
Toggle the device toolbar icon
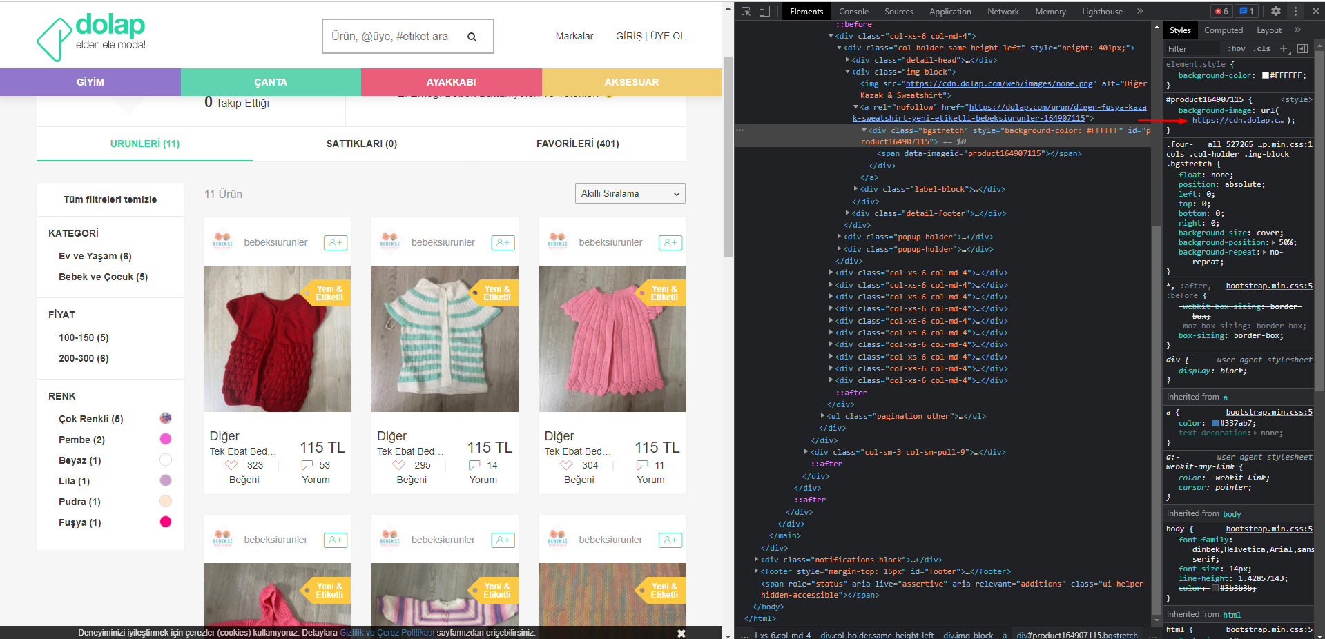click(x=764, y=11)
